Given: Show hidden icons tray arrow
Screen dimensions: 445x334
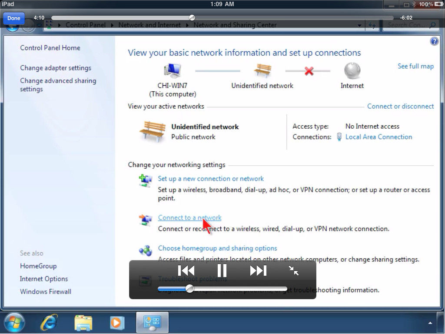Looking at the screenshot, I should [x=430, y=323].
